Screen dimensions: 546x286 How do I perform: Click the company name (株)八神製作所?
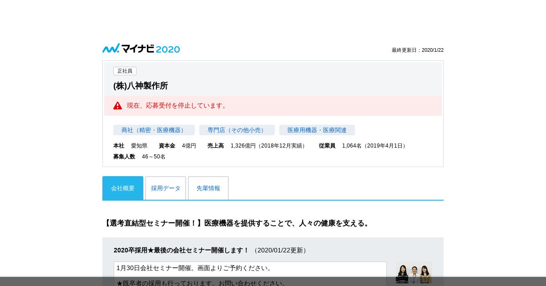[141, 86]
